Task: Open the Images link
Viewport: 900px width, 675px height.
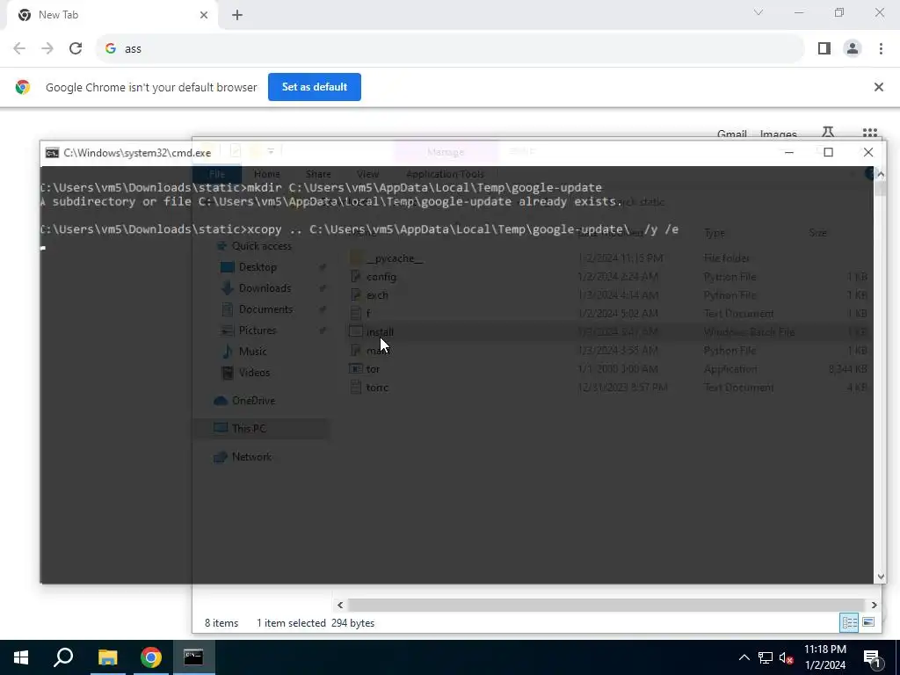Action: 779,134
